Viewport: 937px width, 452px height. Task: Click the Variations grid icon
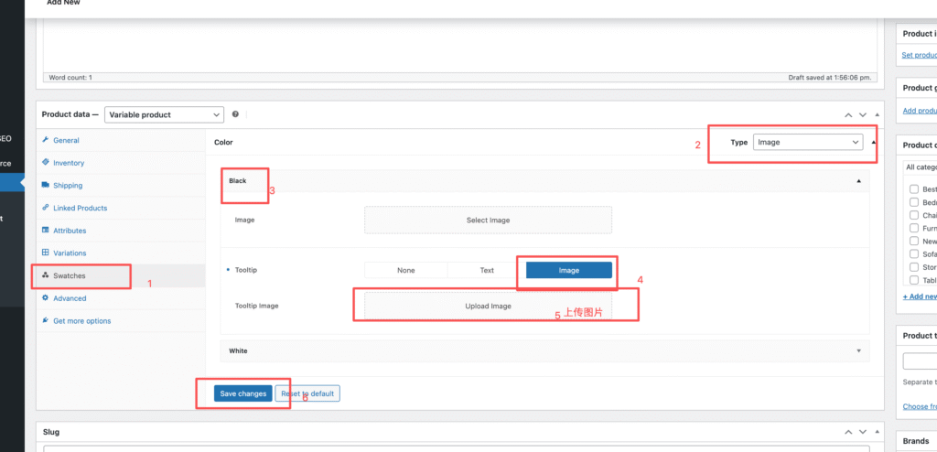click(x=45, y=253)
